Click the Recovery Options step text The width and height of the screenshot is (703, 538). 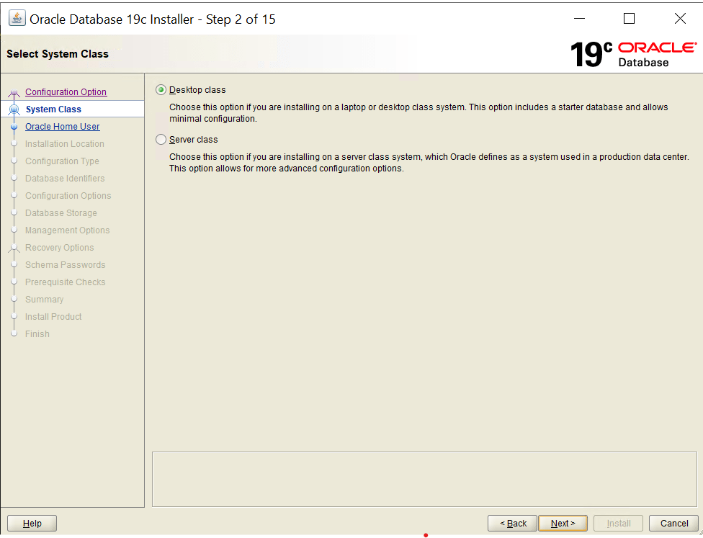[60, 248]
